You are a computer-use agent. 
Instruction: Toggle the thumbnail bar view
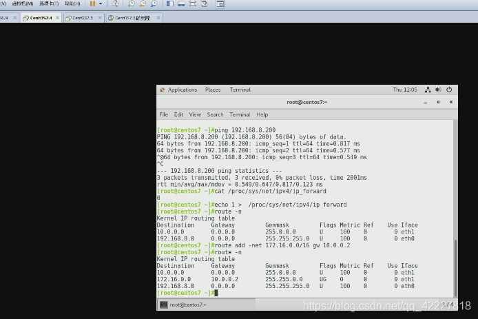tap(181, 3)
